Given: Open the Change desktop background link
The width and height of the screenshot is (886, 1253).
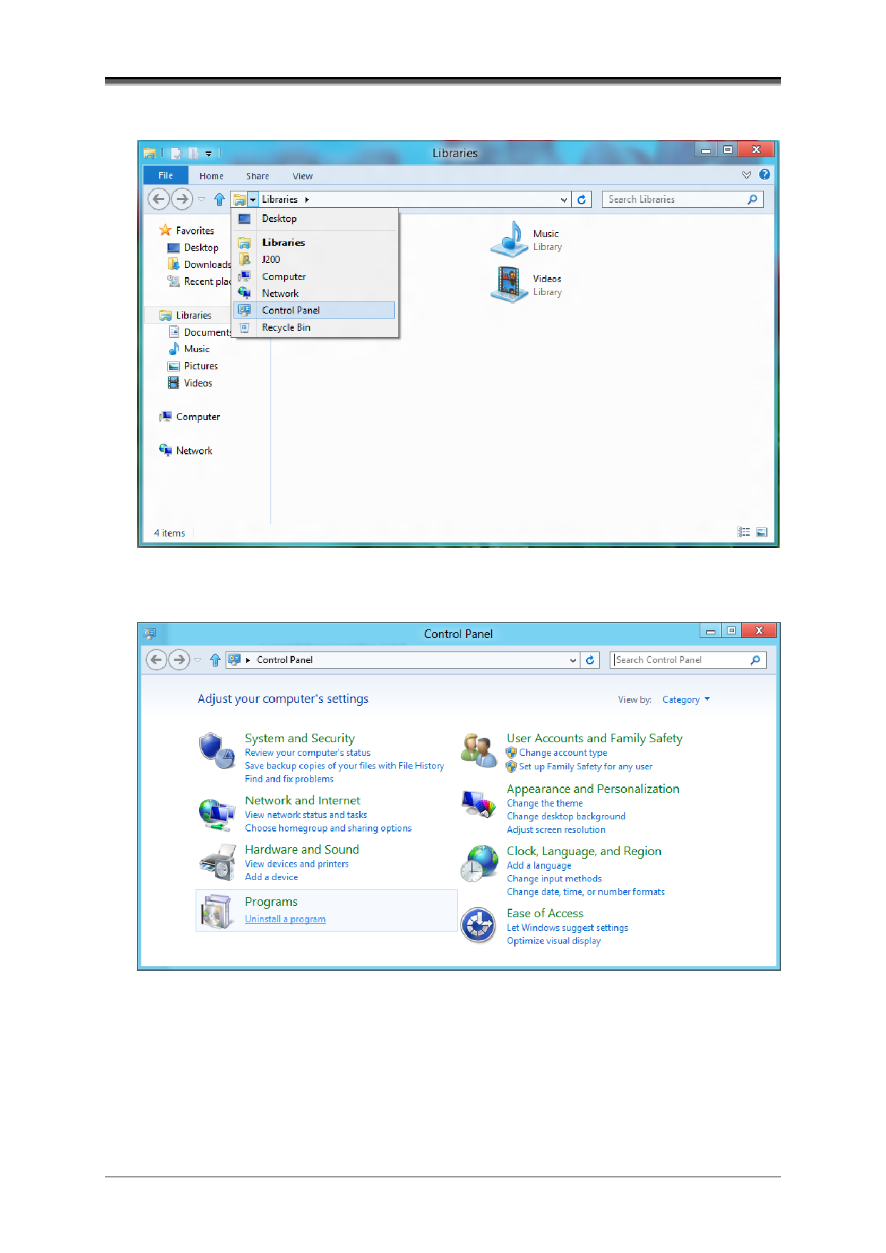Looking at the screenshot, I should pos(565,817).
